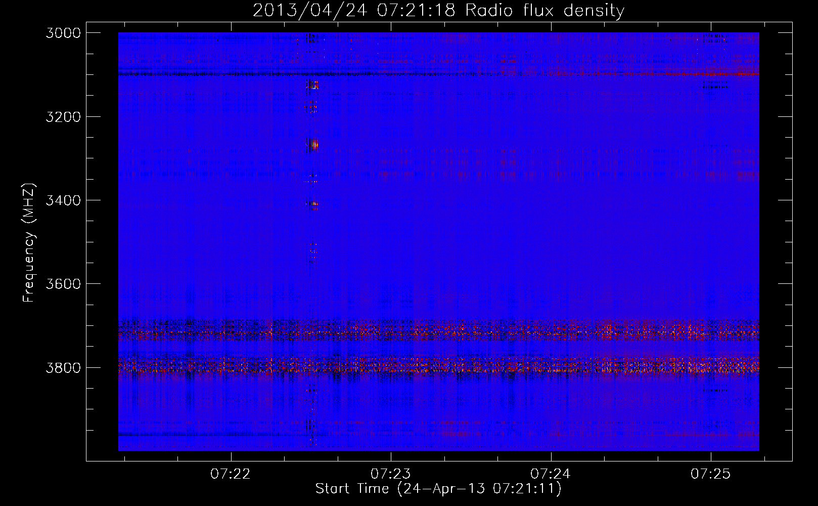Click the 07:24 time tick label

[x=551, y=474]
